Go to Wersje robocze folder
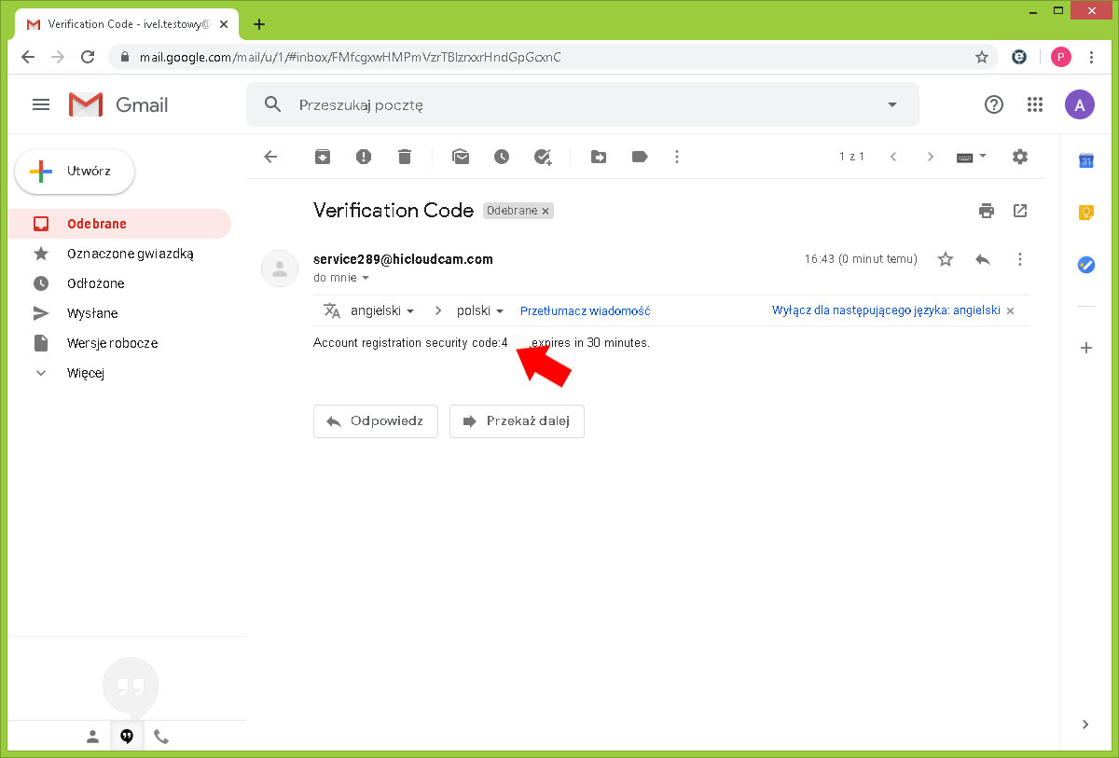The height and width of the screenshot is (758, 1119). pos(112,343)
